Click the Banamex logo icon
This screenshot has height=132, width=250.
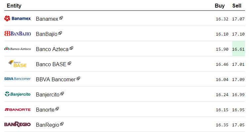18,18
